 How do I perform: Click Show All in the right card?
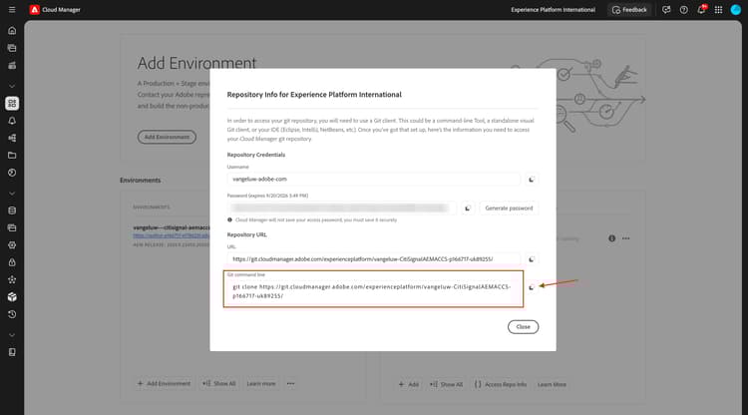pyautogui.click(x=446, y=384)
